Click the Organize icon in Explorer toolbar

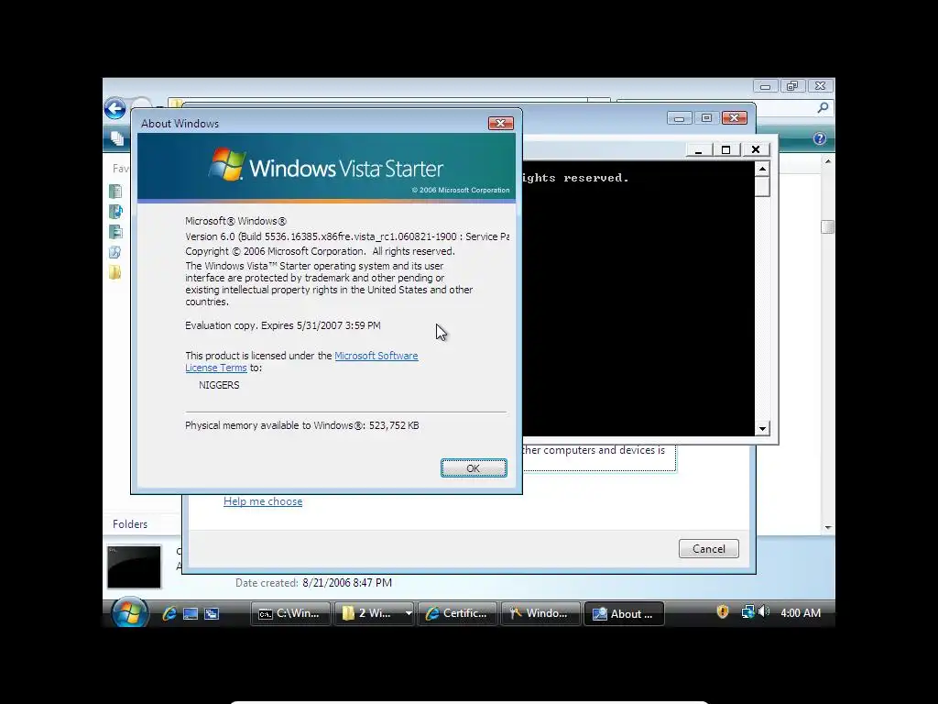tap(117, 138)
